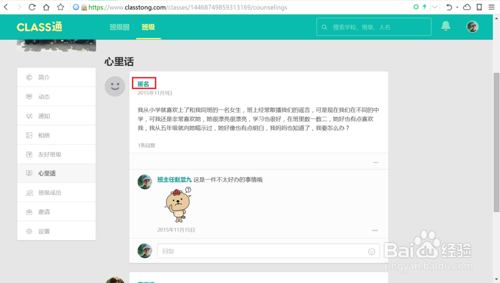
Task: Open 邀请 in sidebar
Action: click(56, 212)
